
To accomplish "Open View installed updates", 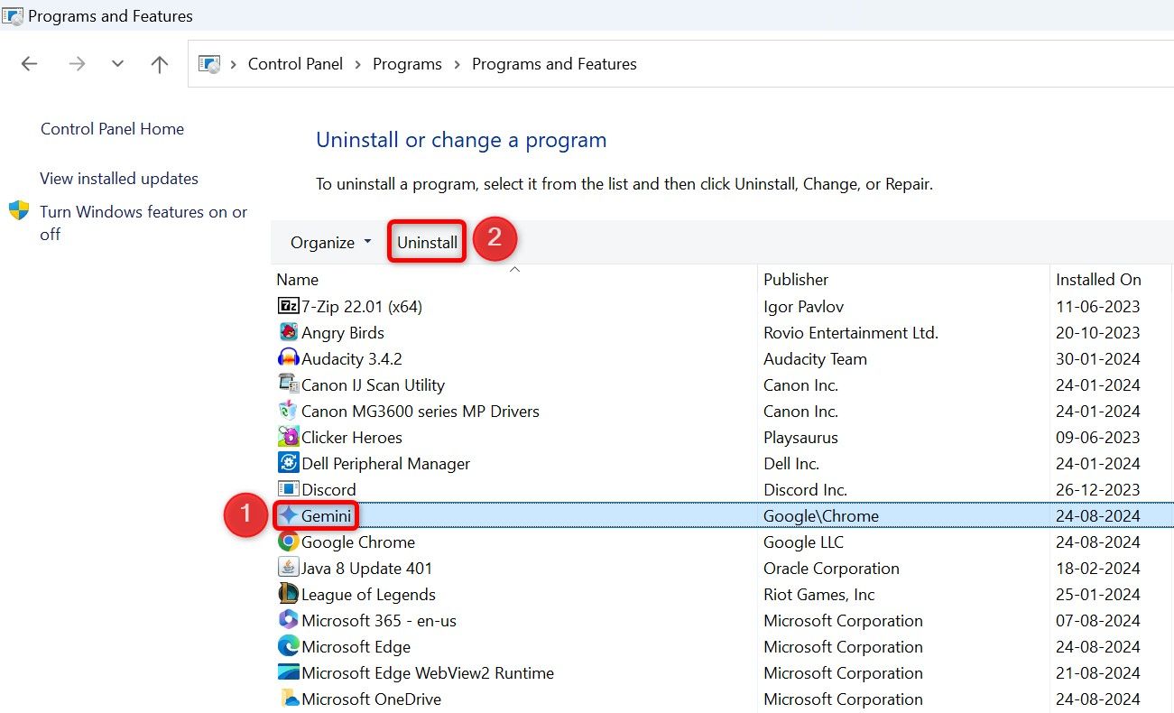I will pyautogui.click(x=118, y=178).
